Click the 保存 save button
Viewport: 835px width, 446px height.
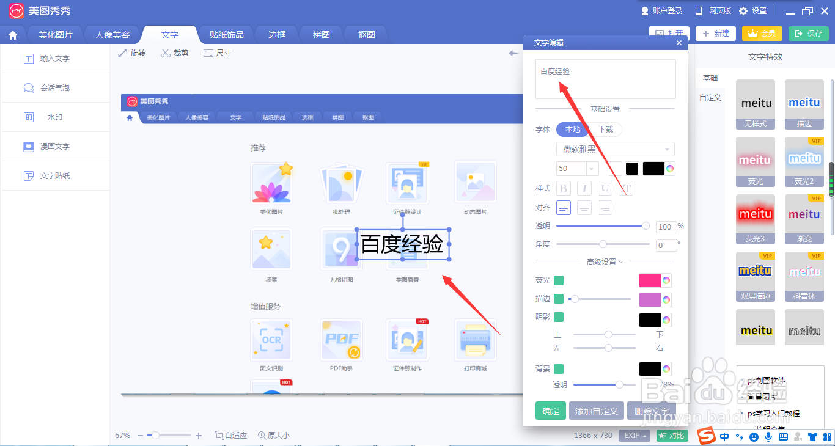coord(809,34)
